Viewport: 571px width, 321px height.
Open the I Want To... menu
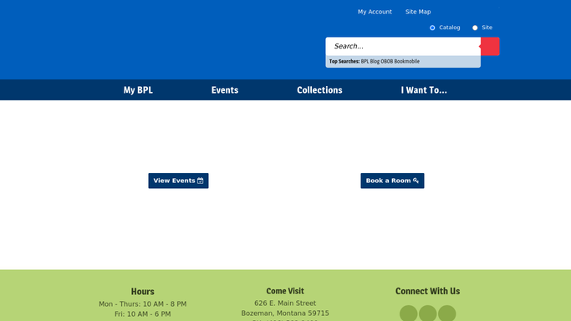tap(424, 90)
